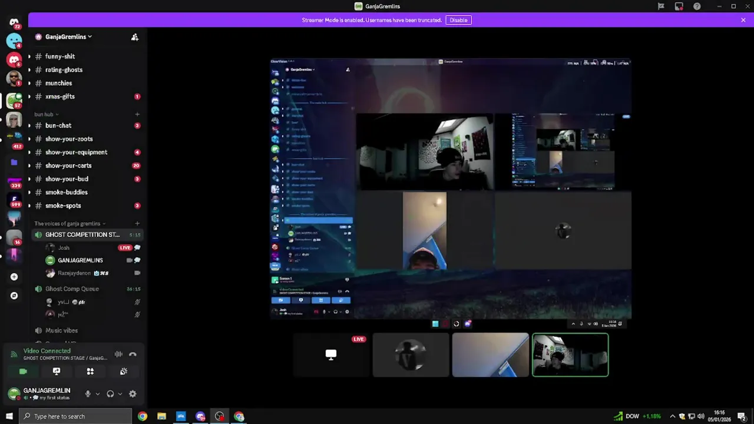Screen dimensions: 754x424
Task: Open recording/clips icon in title bar
Action: (679, 6)
